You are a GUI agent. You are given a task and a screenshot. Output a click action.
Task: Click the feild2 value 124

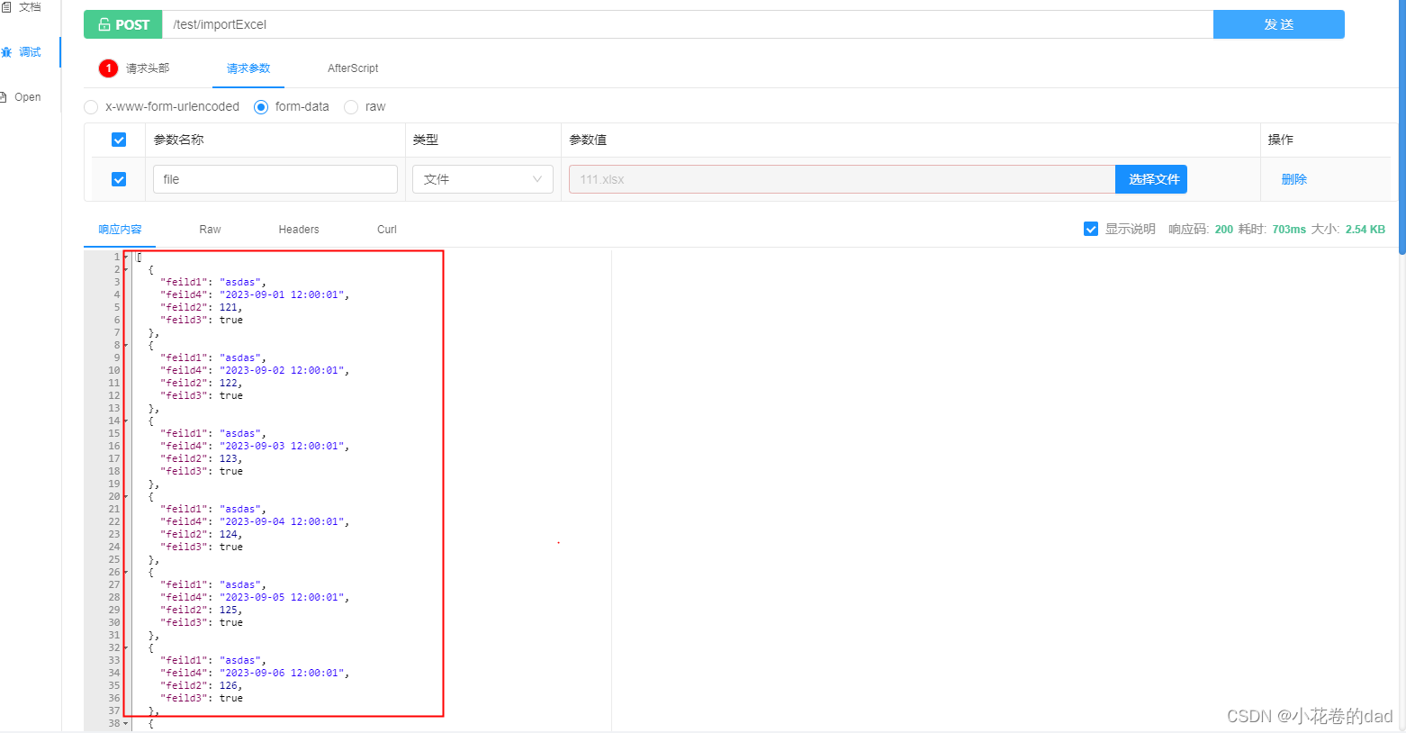point(229,535)
